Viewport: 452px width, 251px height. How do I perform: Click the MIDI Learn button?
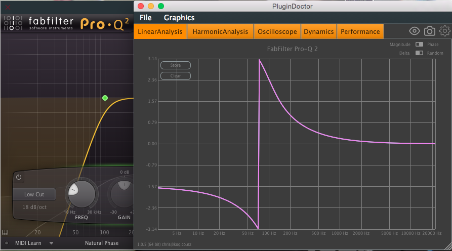pyautogui.click(x=28, y=243)
